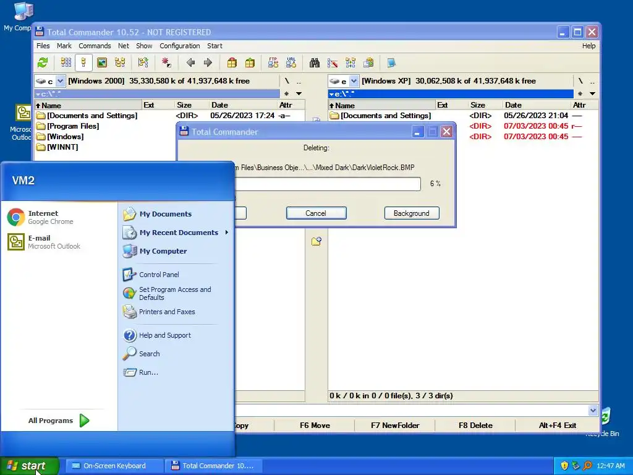This screenshot has width=633, height=475.
Task: Open the Files menu
Action: click(43, 46)
